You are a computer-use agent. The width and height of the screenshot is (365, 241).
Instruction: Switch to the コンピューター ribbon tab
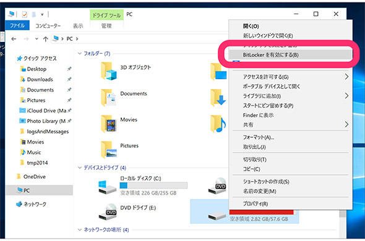click(48, 25)
